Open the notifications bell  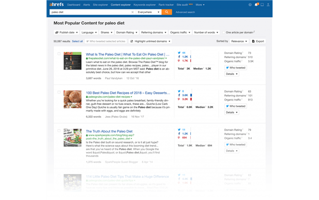256,4
